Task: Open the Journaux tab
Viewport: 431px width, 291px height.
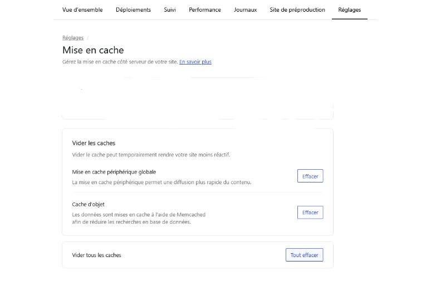Action: (x=245, y=9)
